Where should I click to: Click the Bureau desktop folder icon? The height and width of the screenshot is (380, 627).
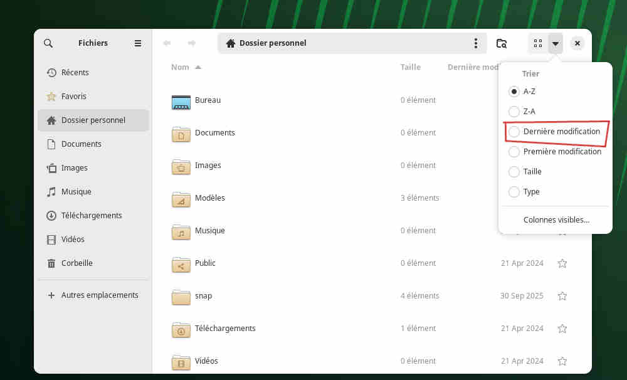[x=181, y=100]
